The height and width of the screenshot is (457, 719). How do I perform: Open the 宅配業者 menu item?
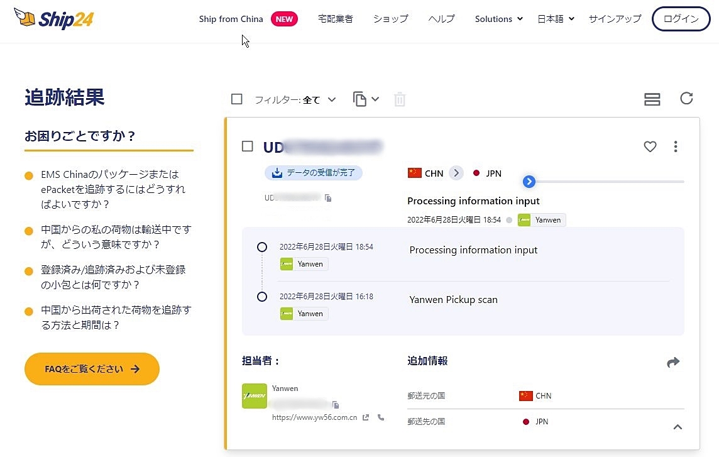[x=336, y=19]
